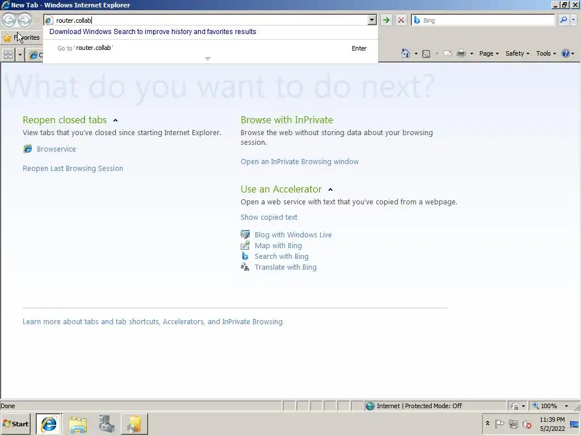Click Show copied text link

268,217
